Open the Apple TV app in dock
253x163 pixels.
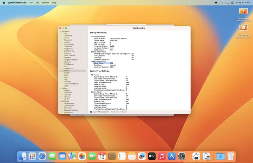pos(152,156)
